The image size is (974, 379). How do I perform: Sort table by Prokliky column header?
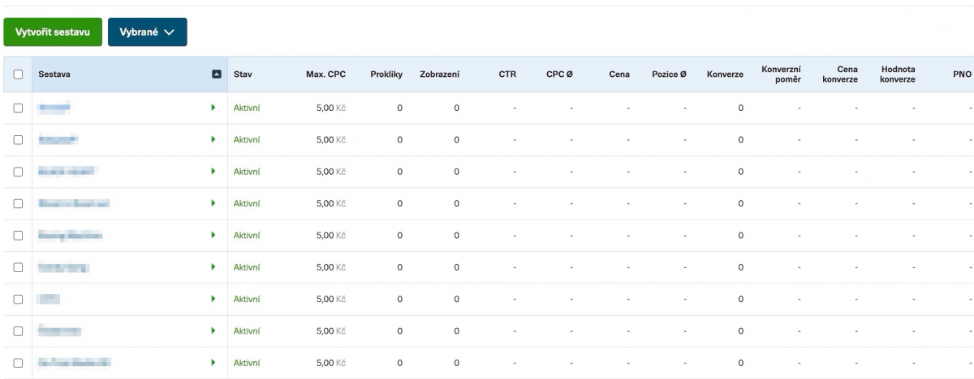(386, 75)
